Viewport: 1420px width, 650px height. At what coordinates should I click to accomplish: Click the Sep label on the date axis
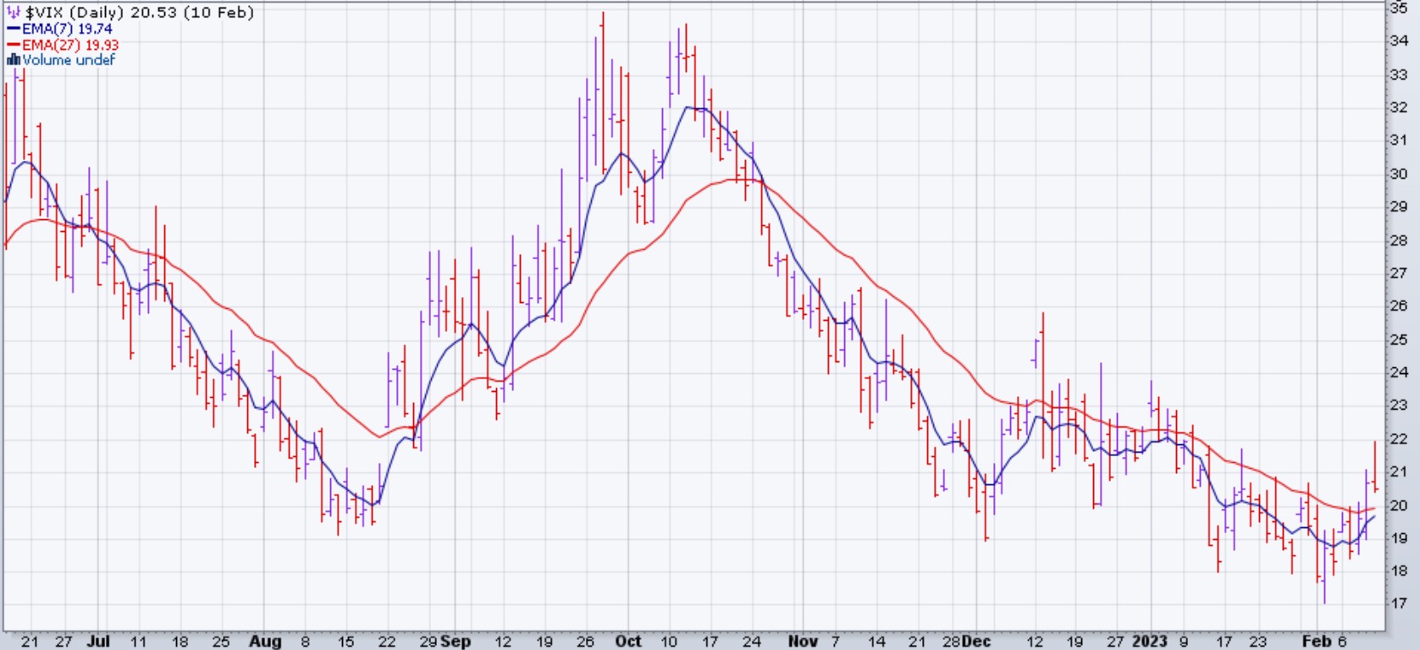pyautogui.click(x=456, y=642)
